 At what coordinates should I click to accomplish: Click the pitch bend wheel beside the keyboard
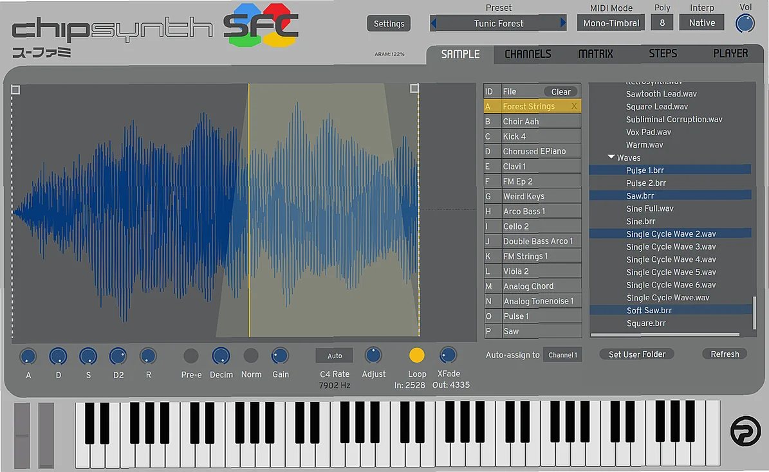coord(23,435)
